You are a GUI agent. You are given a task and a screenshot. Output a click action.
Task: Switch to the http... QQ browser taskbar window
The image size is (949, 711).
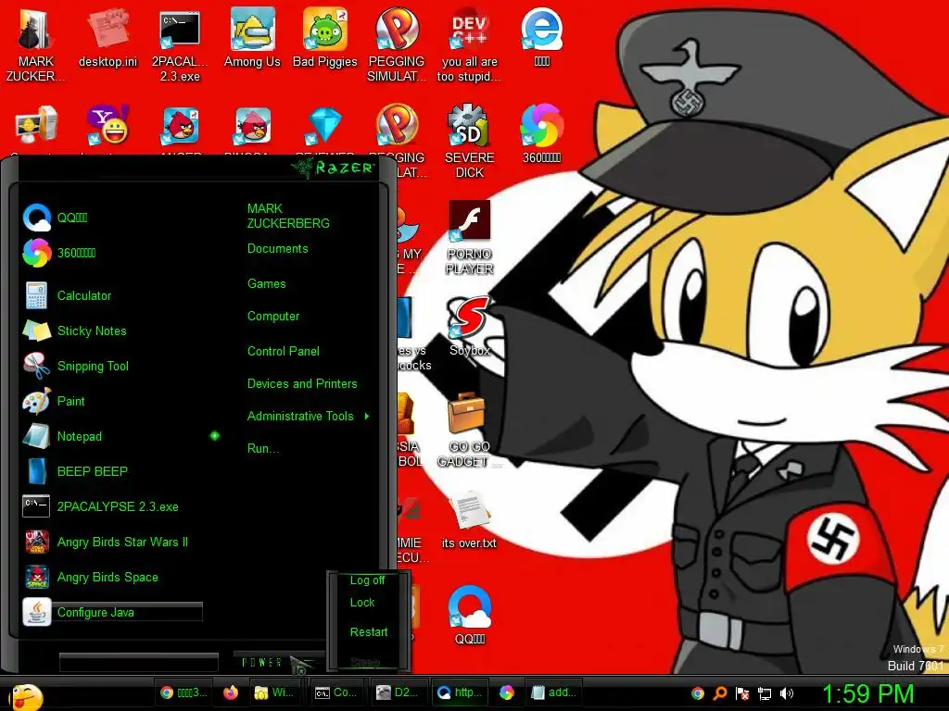460,692
